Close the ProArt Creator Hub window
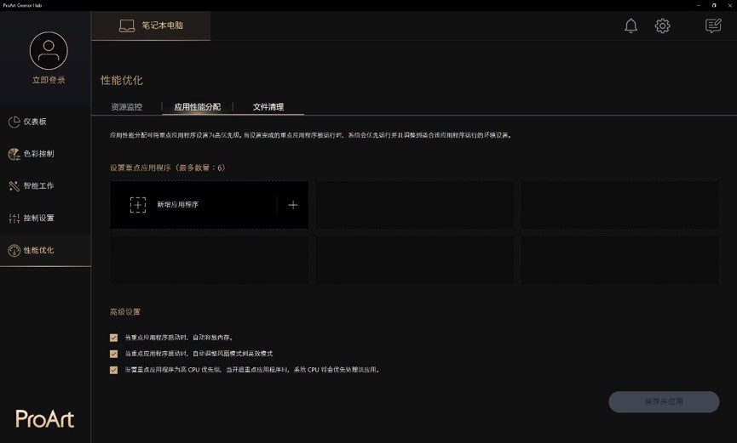This screenshot has width=737, height=443. pyautogui.click(x=729, y=5)
